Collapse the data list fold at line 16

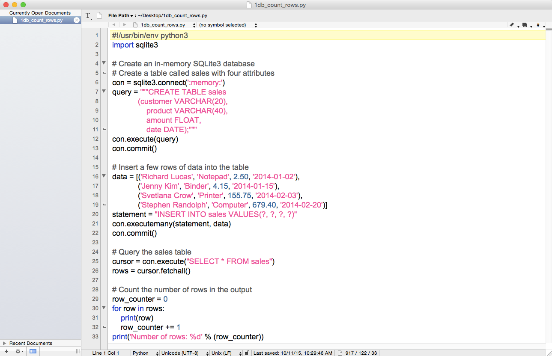coord(104,176)
